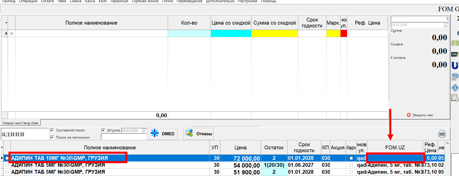
Task: Click the DMED button
Action: (162, 134)
